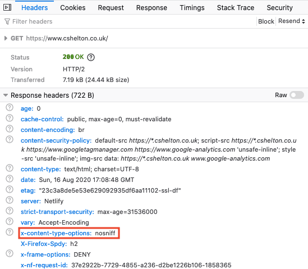The image size is (308, 269).
Task: Open help icon beside the x-frame-options header
Action: (10, 253)
